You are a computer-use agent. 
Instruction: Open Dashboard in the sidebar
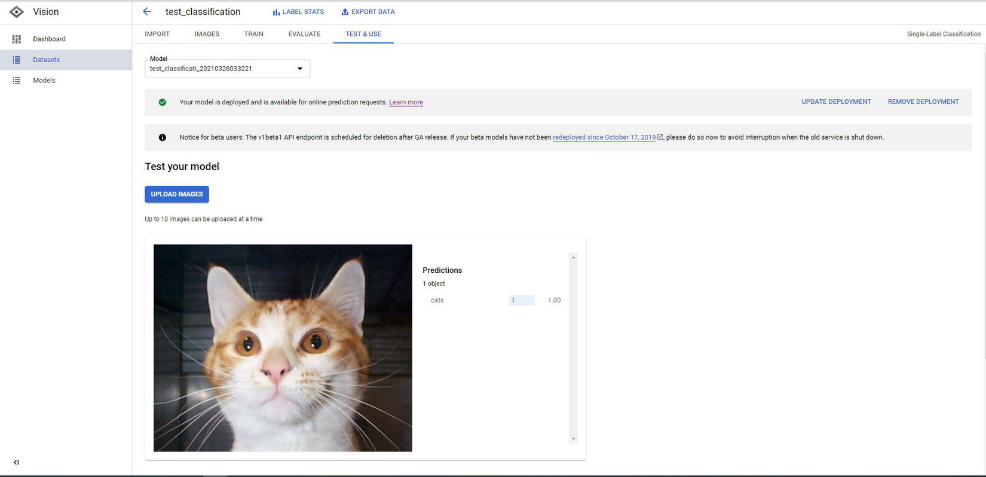66,39
